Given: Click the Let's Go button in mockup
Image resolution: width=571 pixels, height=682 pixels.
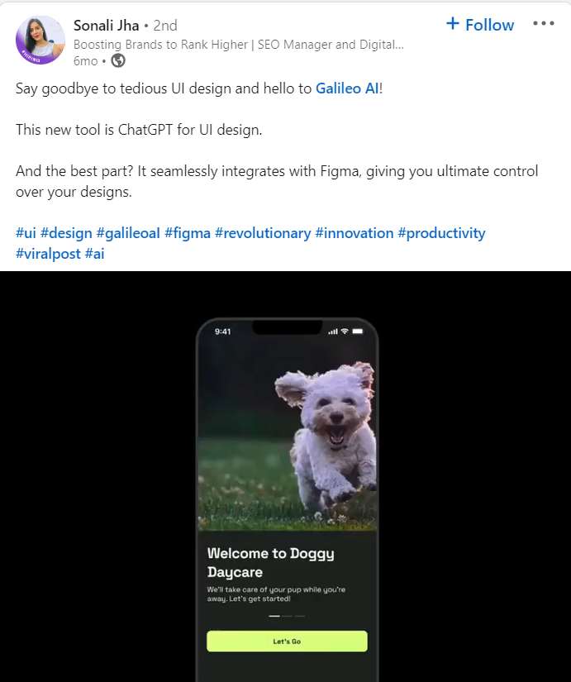Looking at the screenshot, I should (x=287, y=641).
